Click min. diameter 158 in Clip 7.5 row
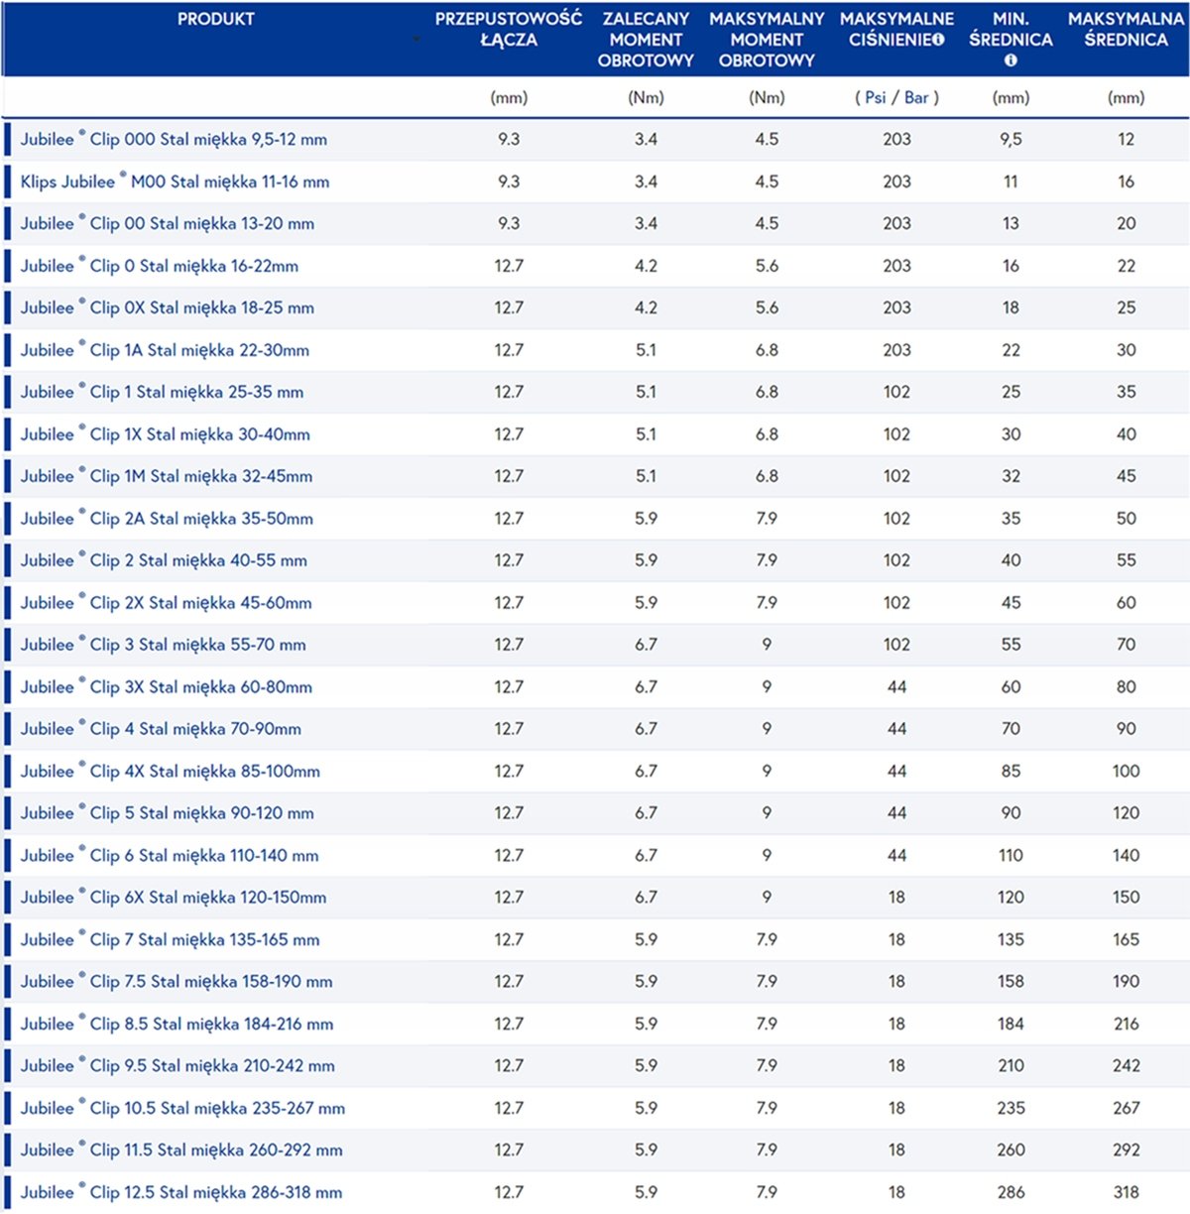Screen dimensions: 1190x1214 1011,982
